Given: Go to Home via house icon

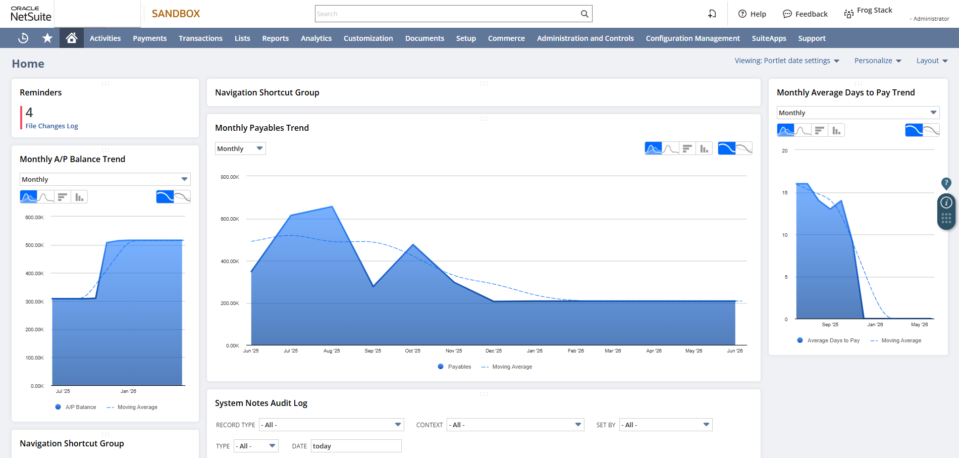Looking at the screenshot, I should 72,38.
